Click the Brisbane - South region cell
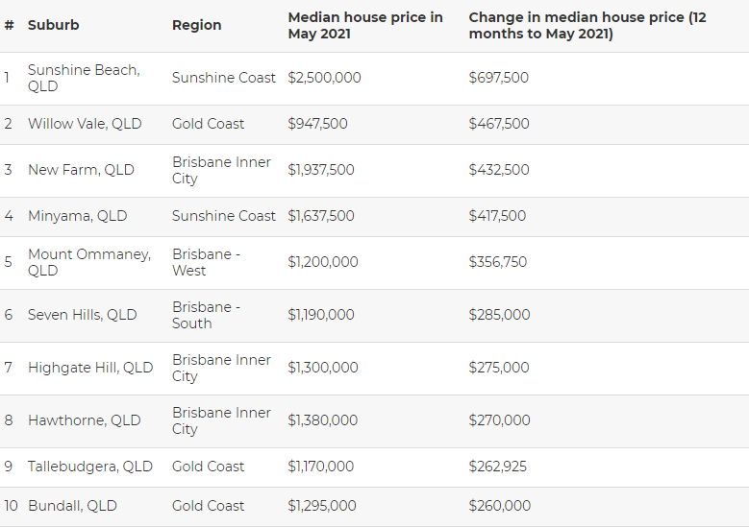The width and height of the screenshot is (749, 527). pyautogui.click(x=206, y=315)
